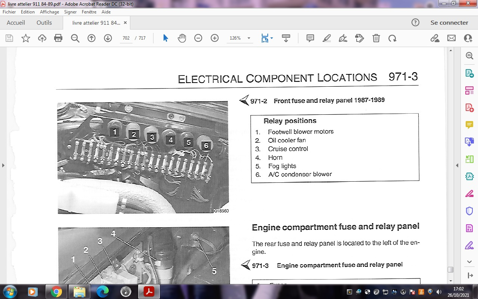Choose the arrow selection tool
478x299 pixels.
point(166,38)
